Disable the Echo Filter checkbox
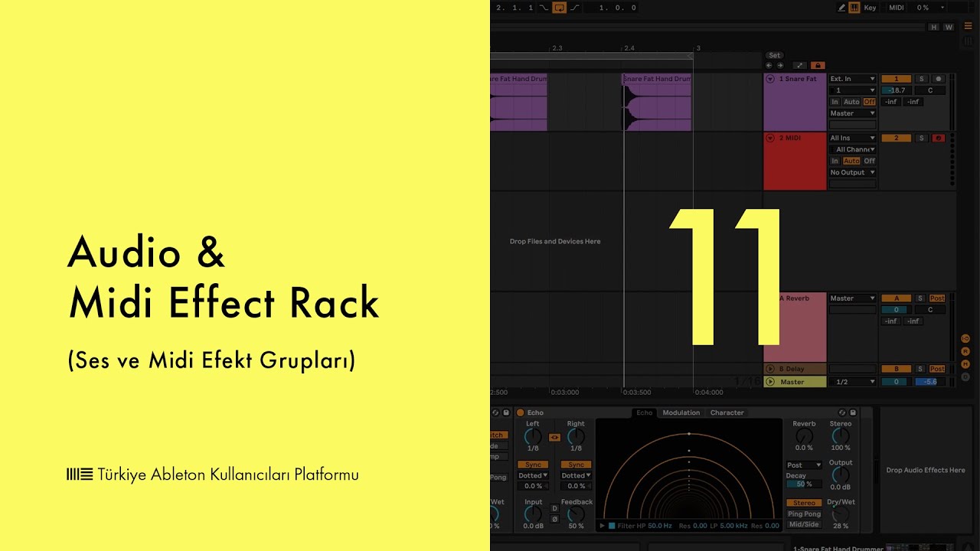The image size is (980, 551). 612,526
